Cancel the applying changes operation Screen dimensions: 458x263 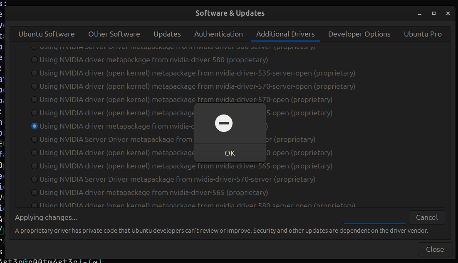click(427, 217)
